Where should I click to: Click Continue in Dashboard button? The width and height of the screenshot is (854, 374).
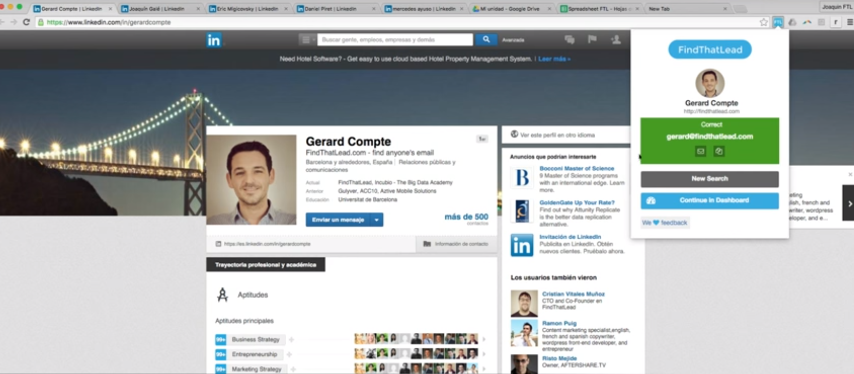[709, 200]
